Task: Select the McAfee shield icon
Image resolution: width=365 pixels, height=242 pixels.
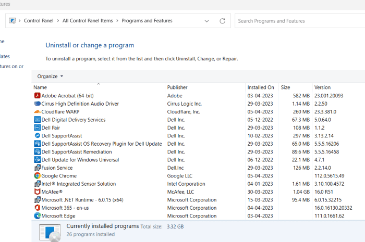Action: point(37,192)
